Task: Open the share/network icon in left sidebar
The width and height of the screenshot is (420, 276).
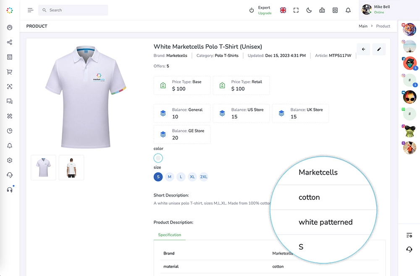Action: tap(10, 42)
